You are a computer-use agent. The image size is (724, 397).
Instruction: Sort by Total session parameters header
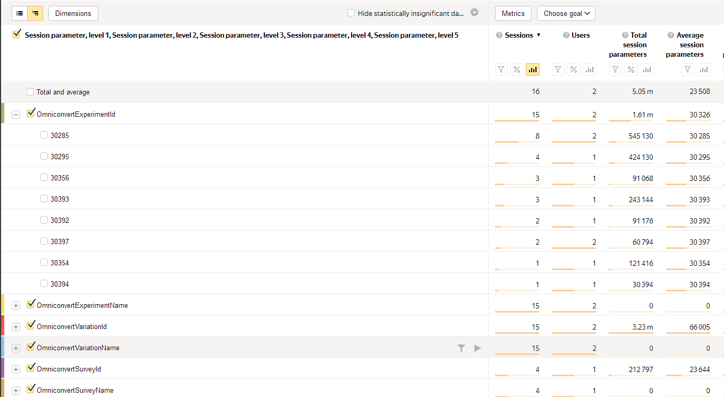tap(629, 45)
